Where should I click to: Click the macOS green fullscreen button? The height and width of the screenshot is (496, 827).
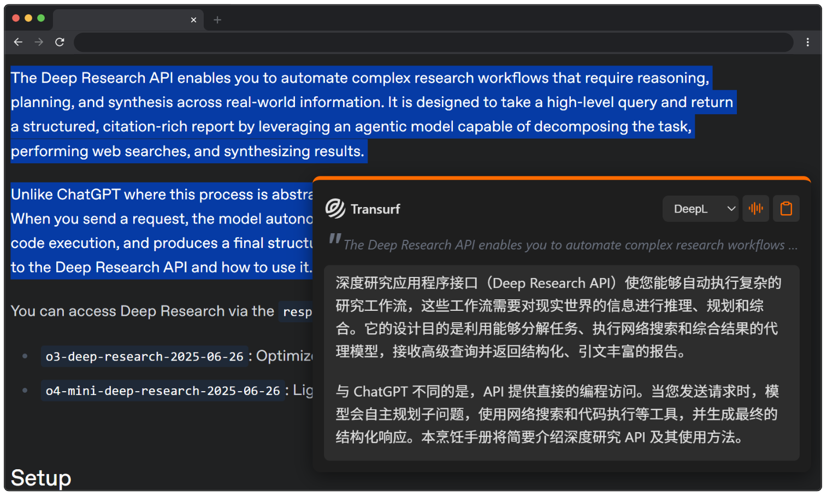[41, 18]
